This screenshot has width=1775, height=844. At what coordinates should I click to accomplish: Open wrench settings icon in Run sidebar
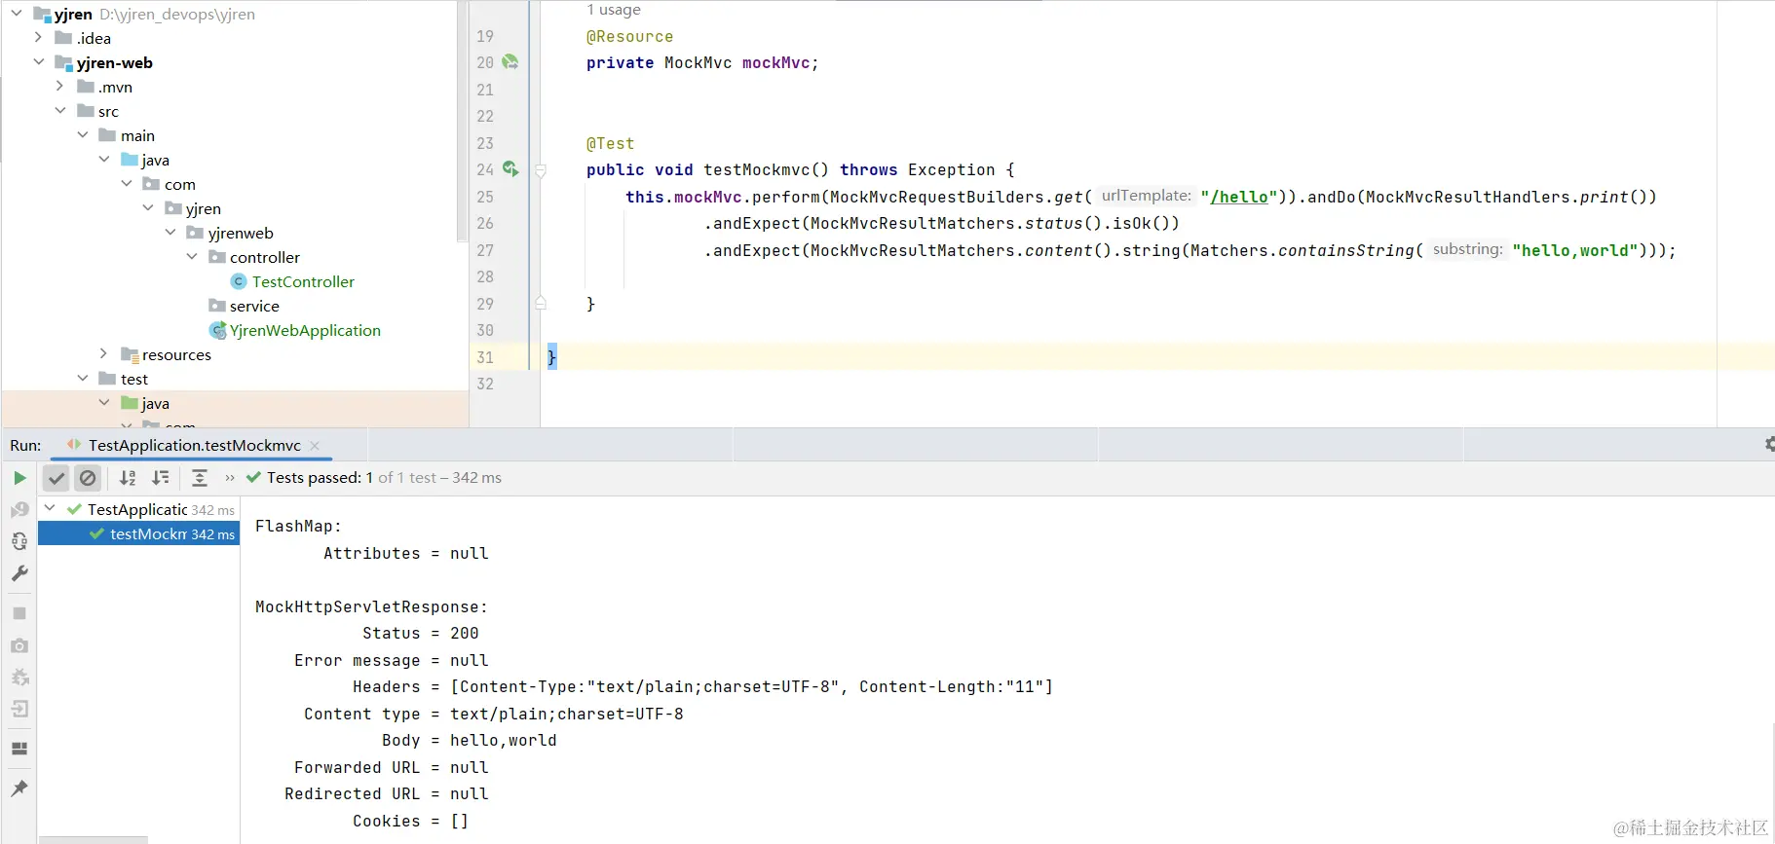point(19,573)
